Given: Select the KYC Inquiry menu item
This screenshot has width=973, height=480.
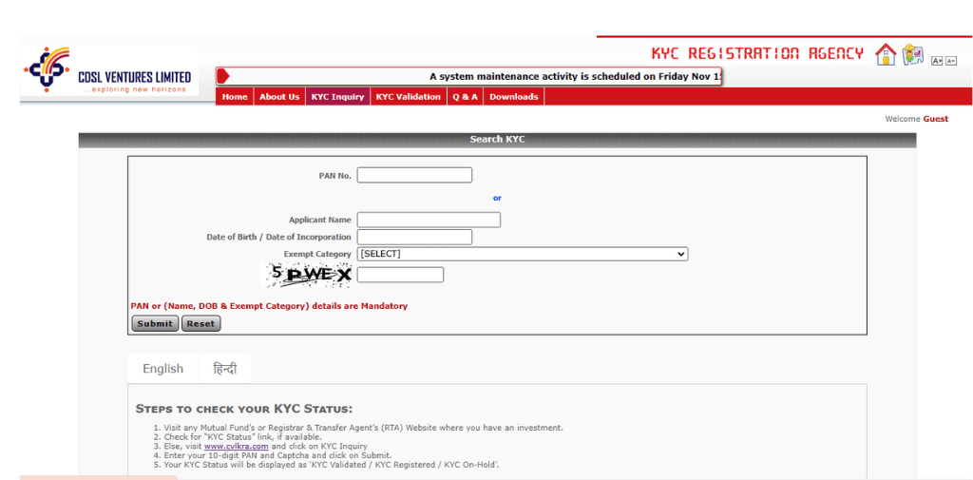Looking at the screenshot, I should tap(337, 97).
